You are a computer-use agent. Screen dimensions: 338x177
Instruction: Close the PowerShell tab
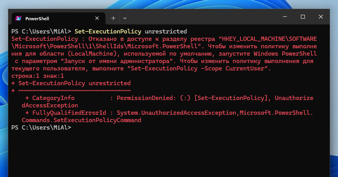click(96, 18)
